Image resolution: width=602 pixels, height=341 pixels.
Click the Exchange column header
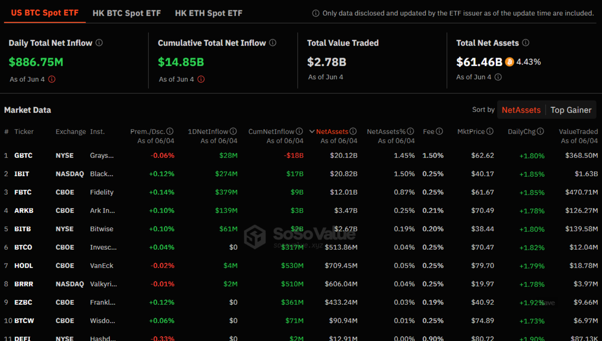71,132
